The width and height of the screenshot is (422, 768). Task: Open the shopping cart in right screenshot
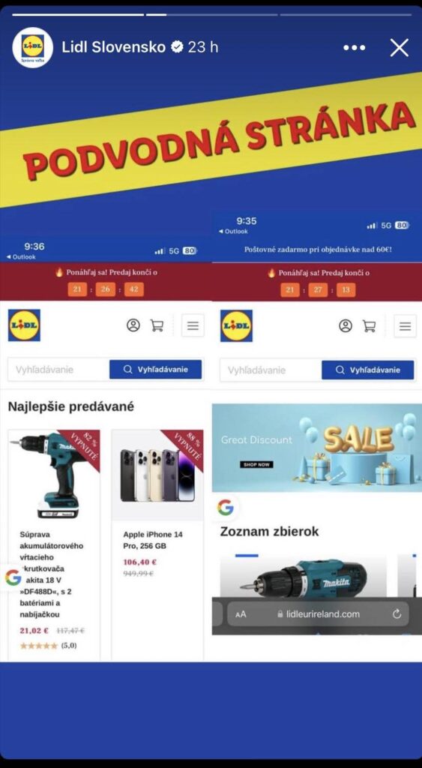pos(369,325)
